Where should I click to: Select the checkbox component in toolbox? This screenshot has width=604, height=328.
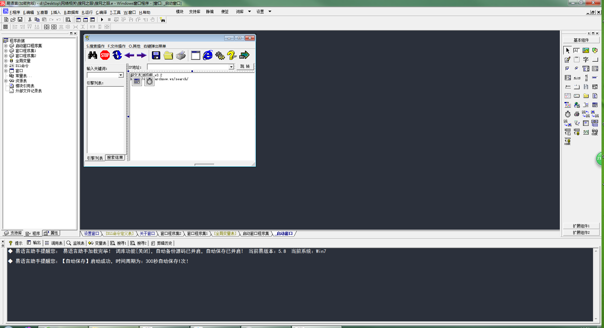[x=568, y=69]
